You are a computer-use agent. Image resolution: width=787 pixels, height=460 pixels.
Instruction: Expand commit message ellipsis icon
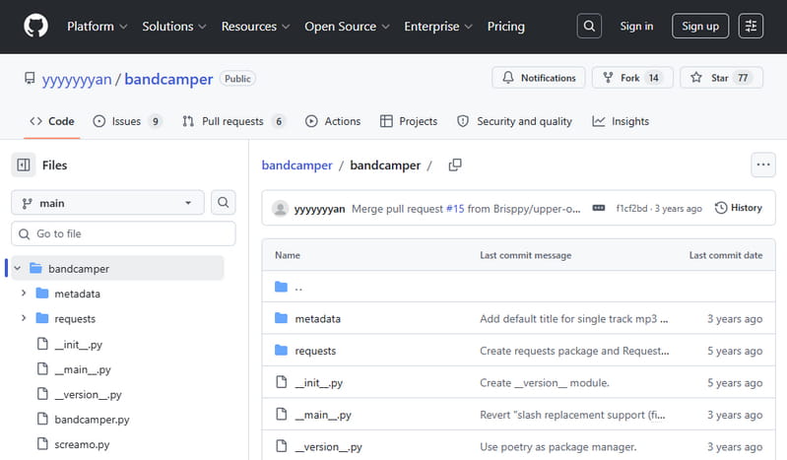(598, 208)
